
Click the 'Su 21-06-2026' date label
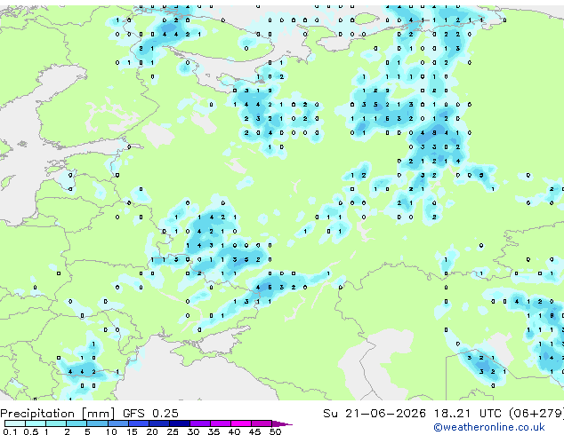point(375,414)
